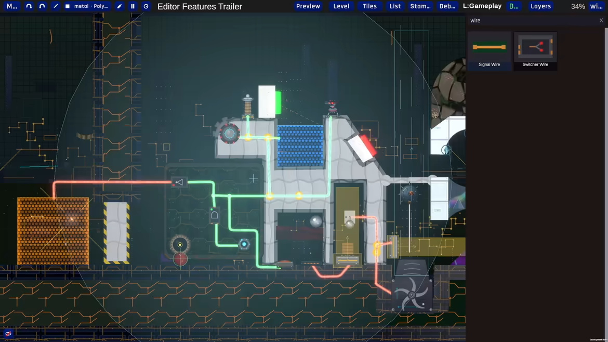This screenshot has width=608, height=342.
Task: Select the red turret object
Action: point(332,108)
